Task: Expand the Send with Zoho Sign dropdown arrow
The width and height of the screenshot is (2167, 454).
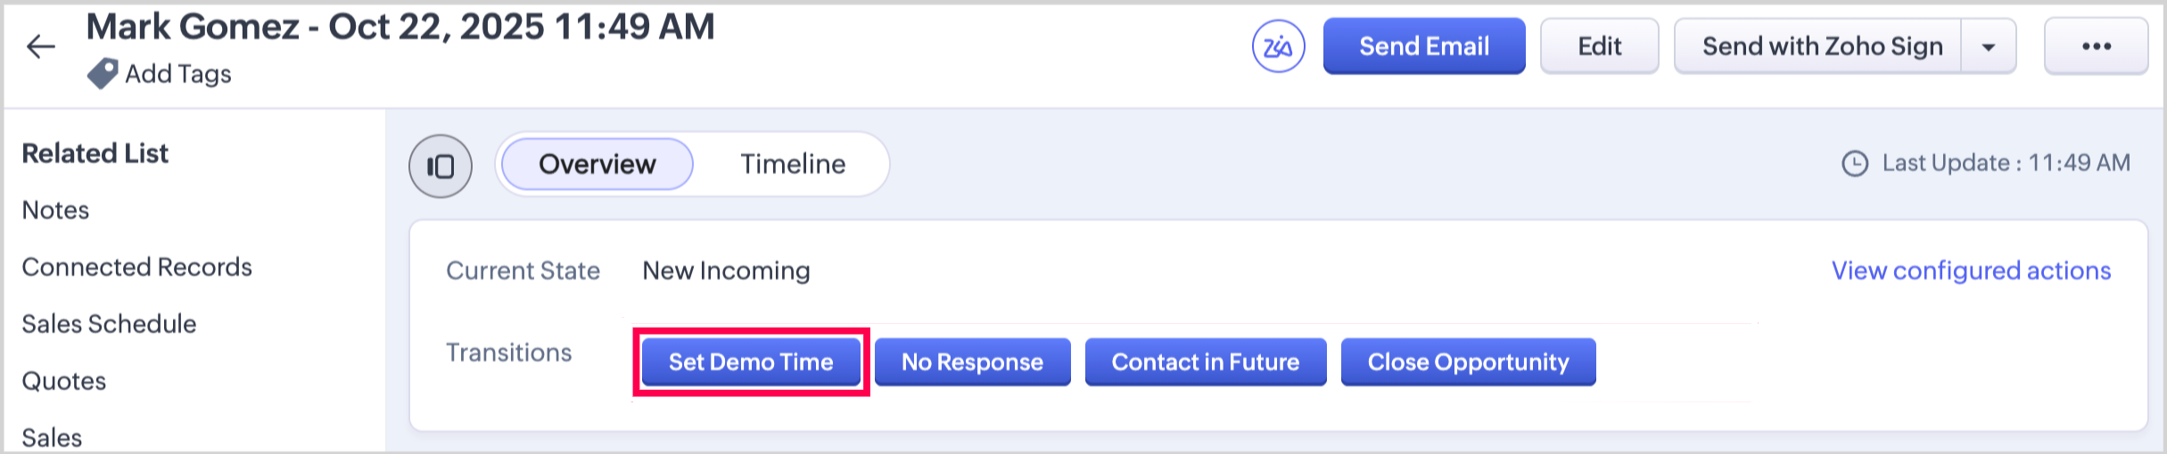Action: (1989, 46)
